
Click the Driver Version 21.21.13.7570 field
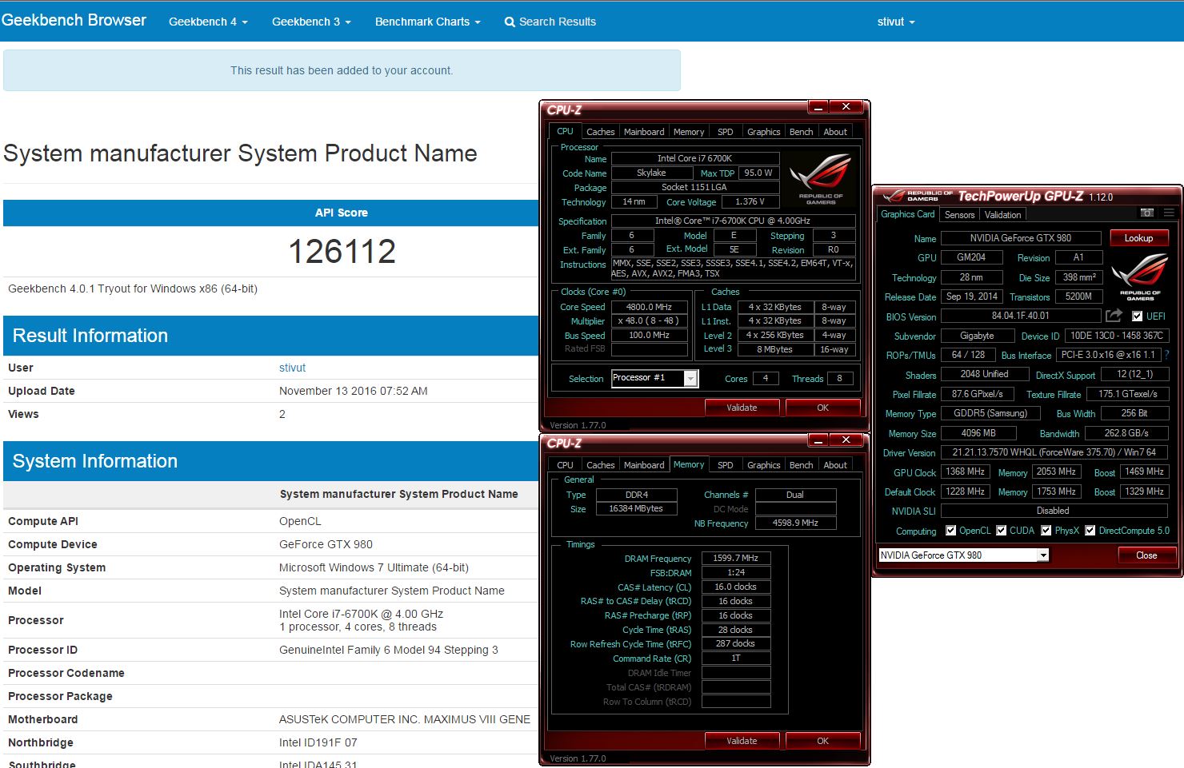click(1054, 452)
